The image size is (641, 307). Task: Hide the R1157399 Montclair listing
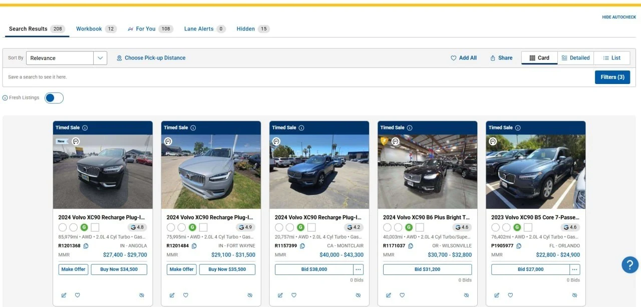(x=358, y=295)
